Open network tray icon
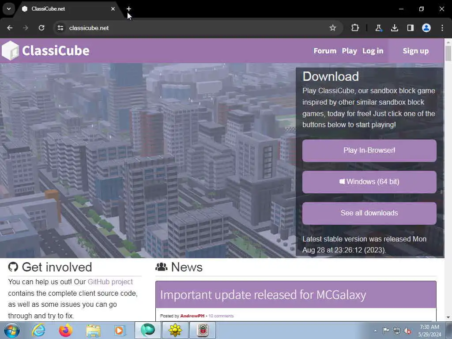This screenshot has height=339, width=452. (397, 331)
